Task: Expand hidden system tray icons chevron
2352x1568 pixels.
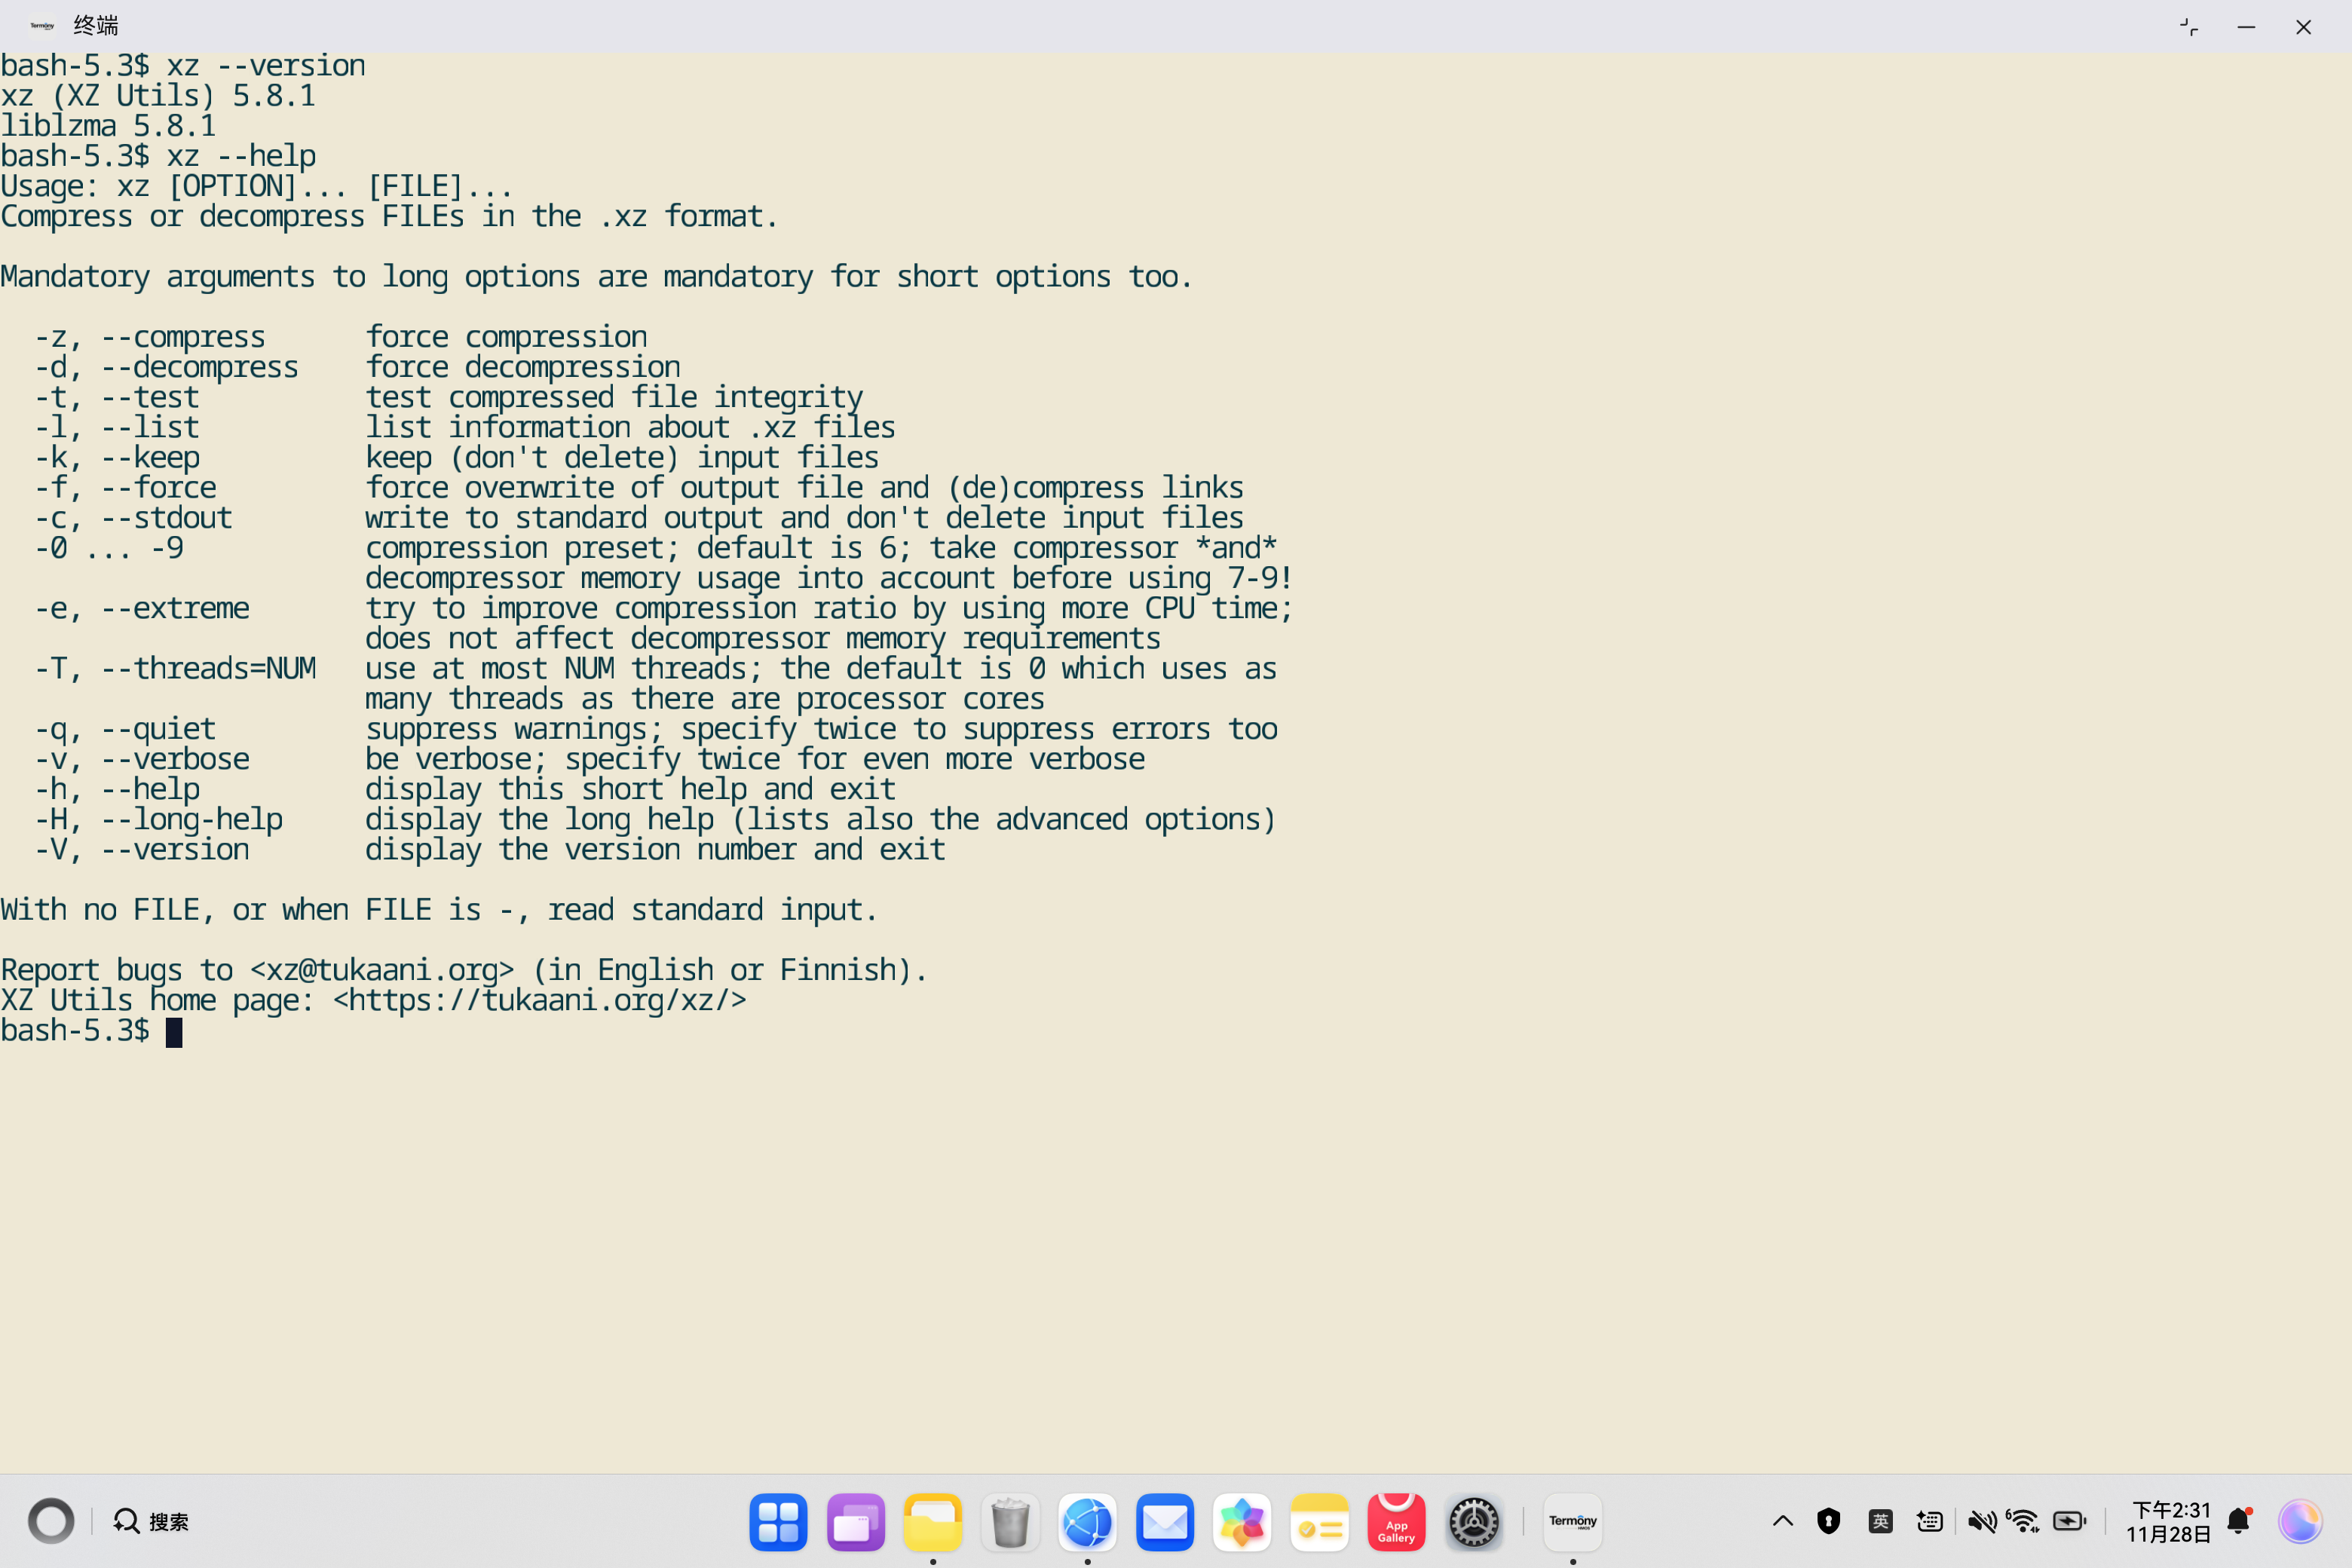Action: pyautogui.click(x=1783, y=1522)
